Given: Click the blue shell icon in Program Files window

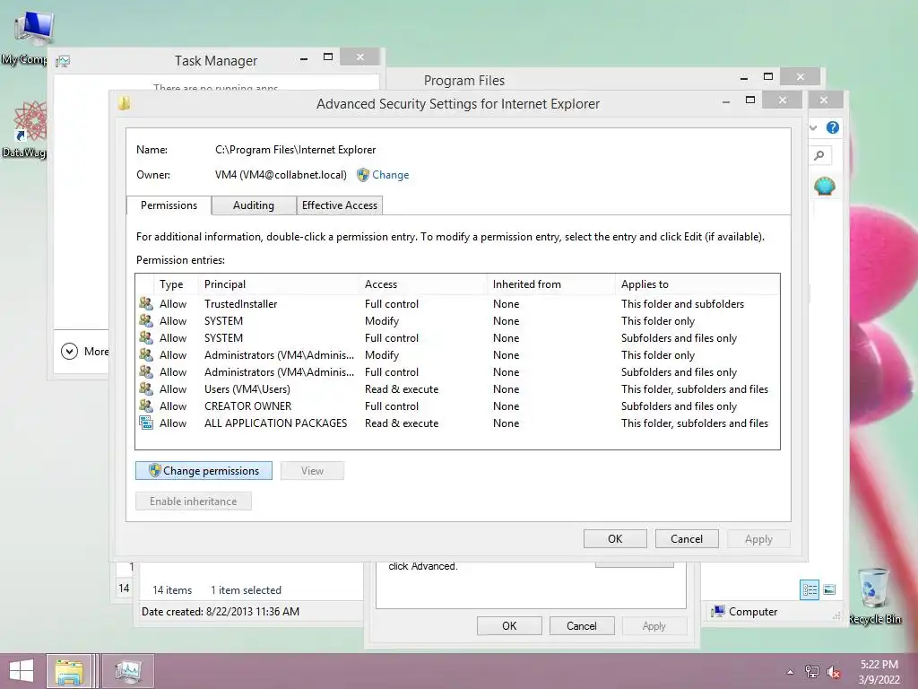Looking at the screenshot, I should pyautogui.click(x=825, y=187).
